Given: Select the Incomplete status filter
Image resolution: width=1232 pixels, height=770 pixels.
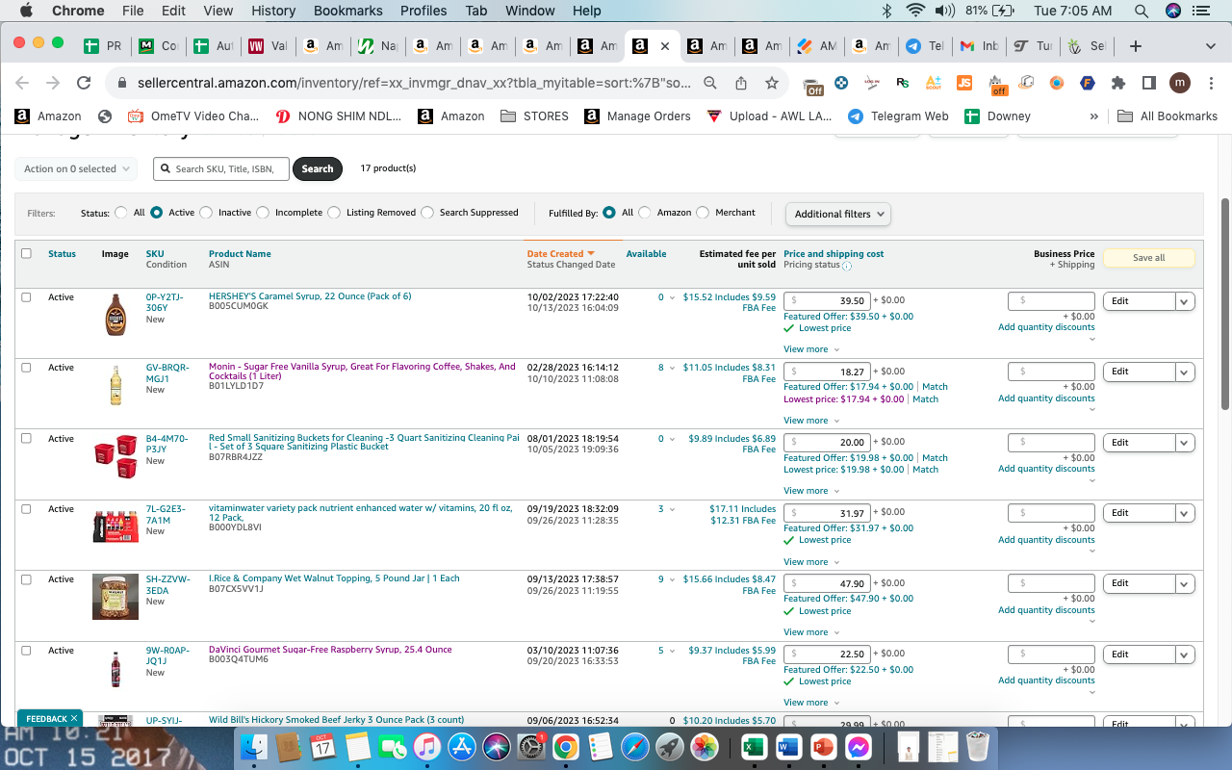Looking at the screenshot, I should (263, 213).
